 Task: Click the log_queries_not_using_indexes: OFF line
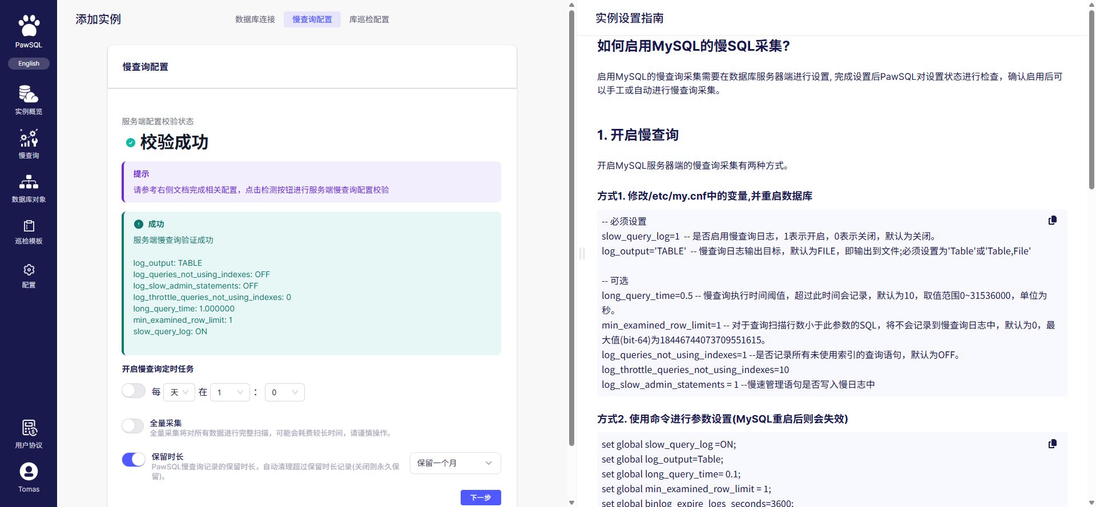click(x=202, y=274)
